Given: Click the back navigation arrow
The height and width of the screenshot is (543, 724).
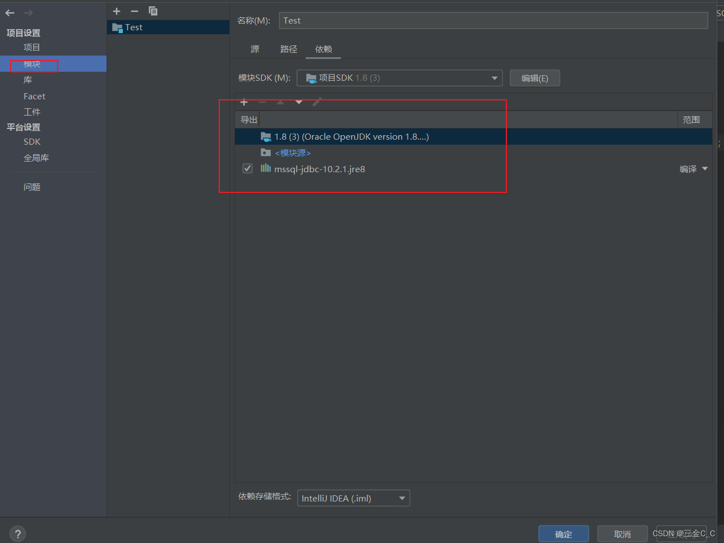Looking at the screenshot, I should coord(10,13).
